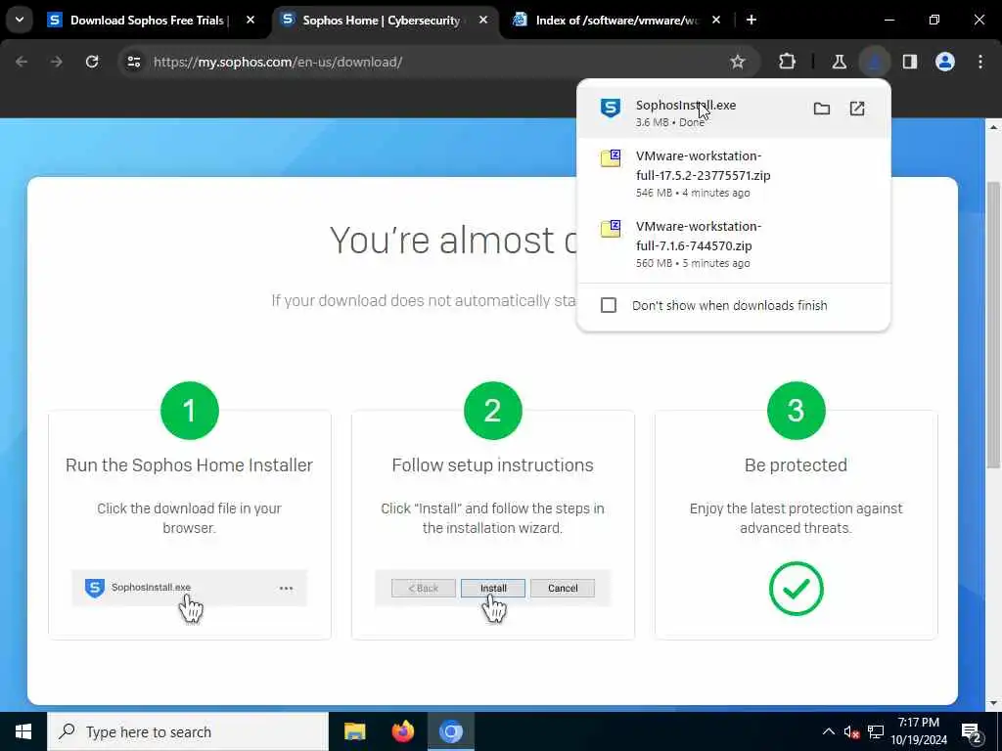Screen dimensions: 1002x751
Task: Enable Don't show when downloads finish
Action: click(x=609, y=305)
